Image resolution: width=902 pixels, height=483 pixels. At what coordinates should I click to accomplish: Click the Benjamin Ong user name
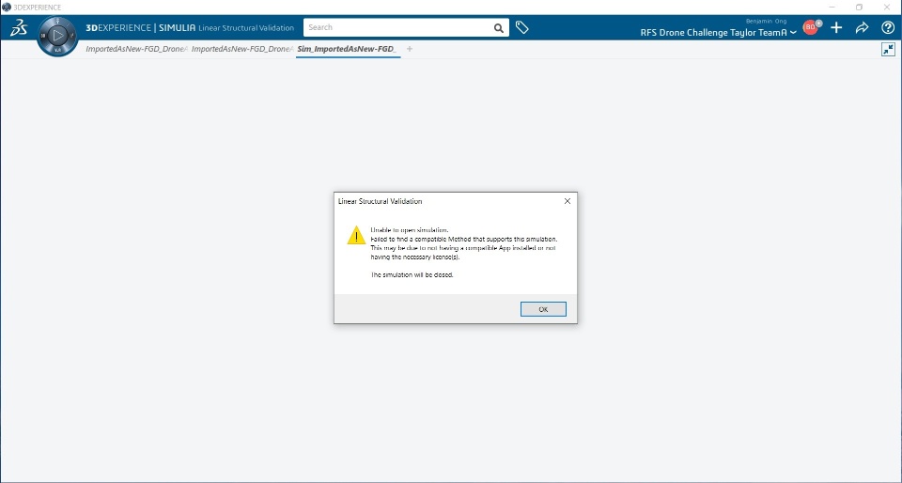click(767, 22)
